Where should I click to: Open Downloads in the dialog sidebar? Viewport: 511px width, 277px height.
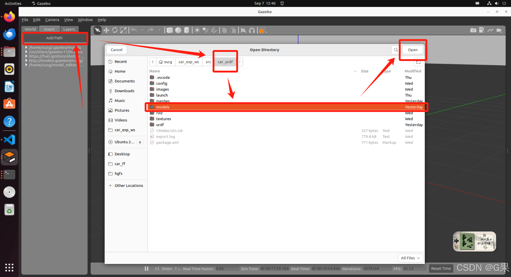coord(124,91)
